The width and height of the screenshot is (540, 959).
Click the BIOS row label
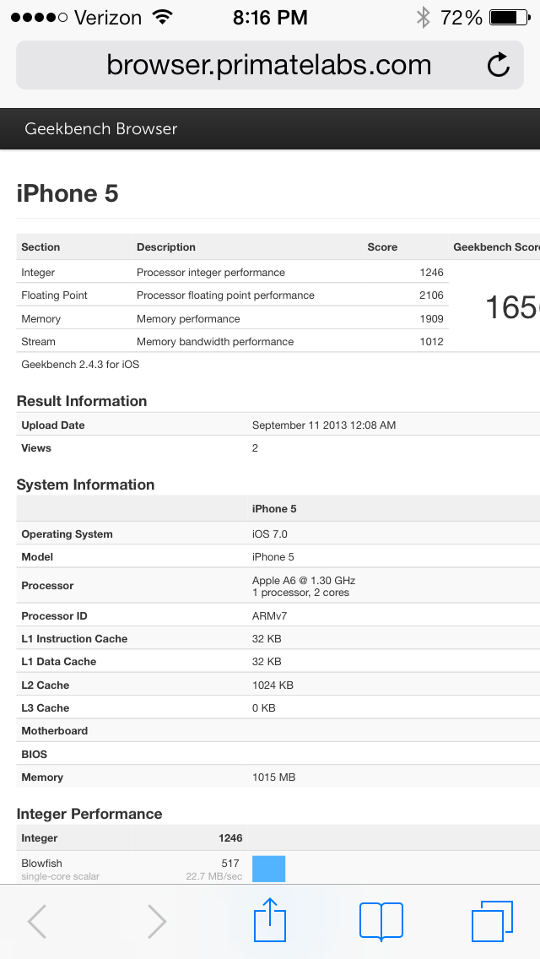[35, 754]
